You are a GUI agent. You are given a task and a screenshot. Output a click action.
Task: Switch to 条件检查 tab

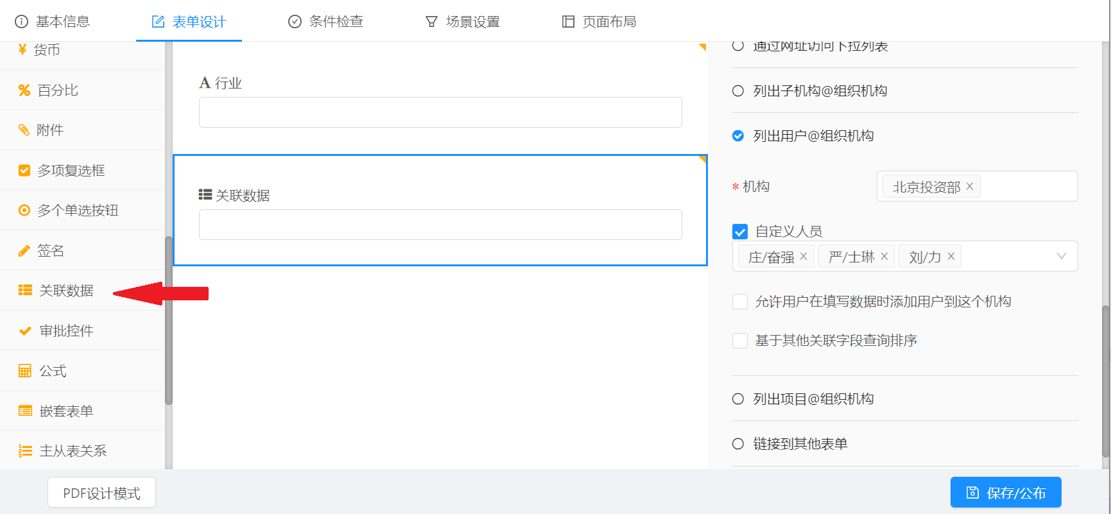coord(326,22)
